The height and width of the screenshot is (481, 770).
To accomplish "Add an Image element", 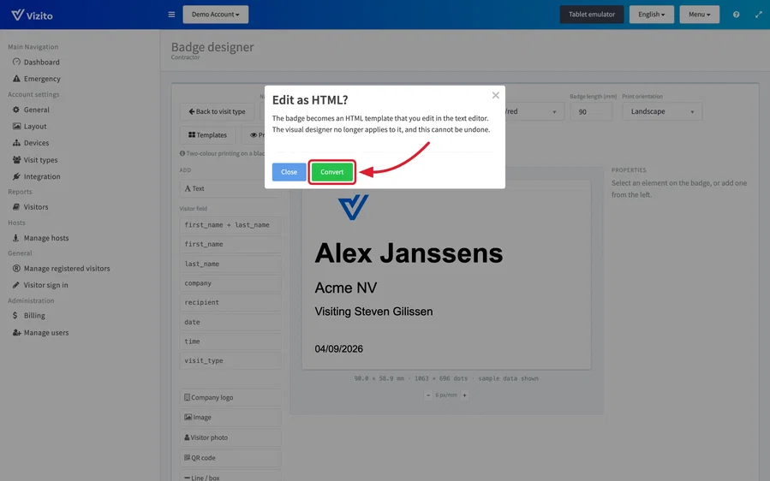I will click(x=230, y=417).
